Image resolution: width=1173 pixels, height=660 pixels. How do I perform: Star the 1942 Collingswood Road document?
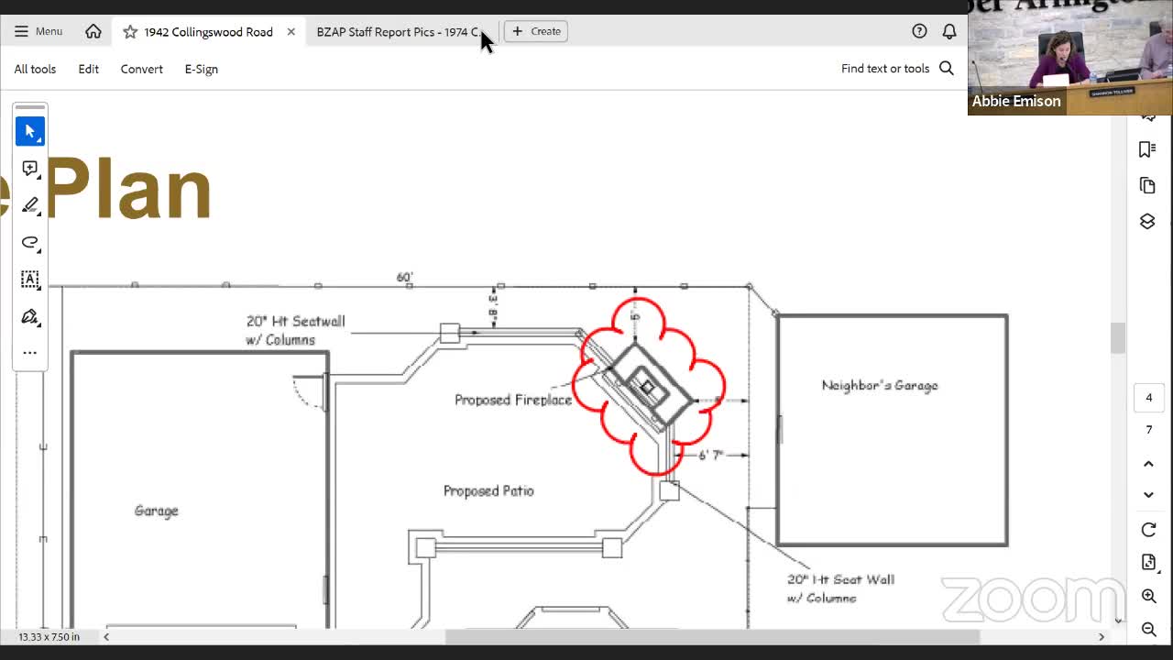point(130,32)
